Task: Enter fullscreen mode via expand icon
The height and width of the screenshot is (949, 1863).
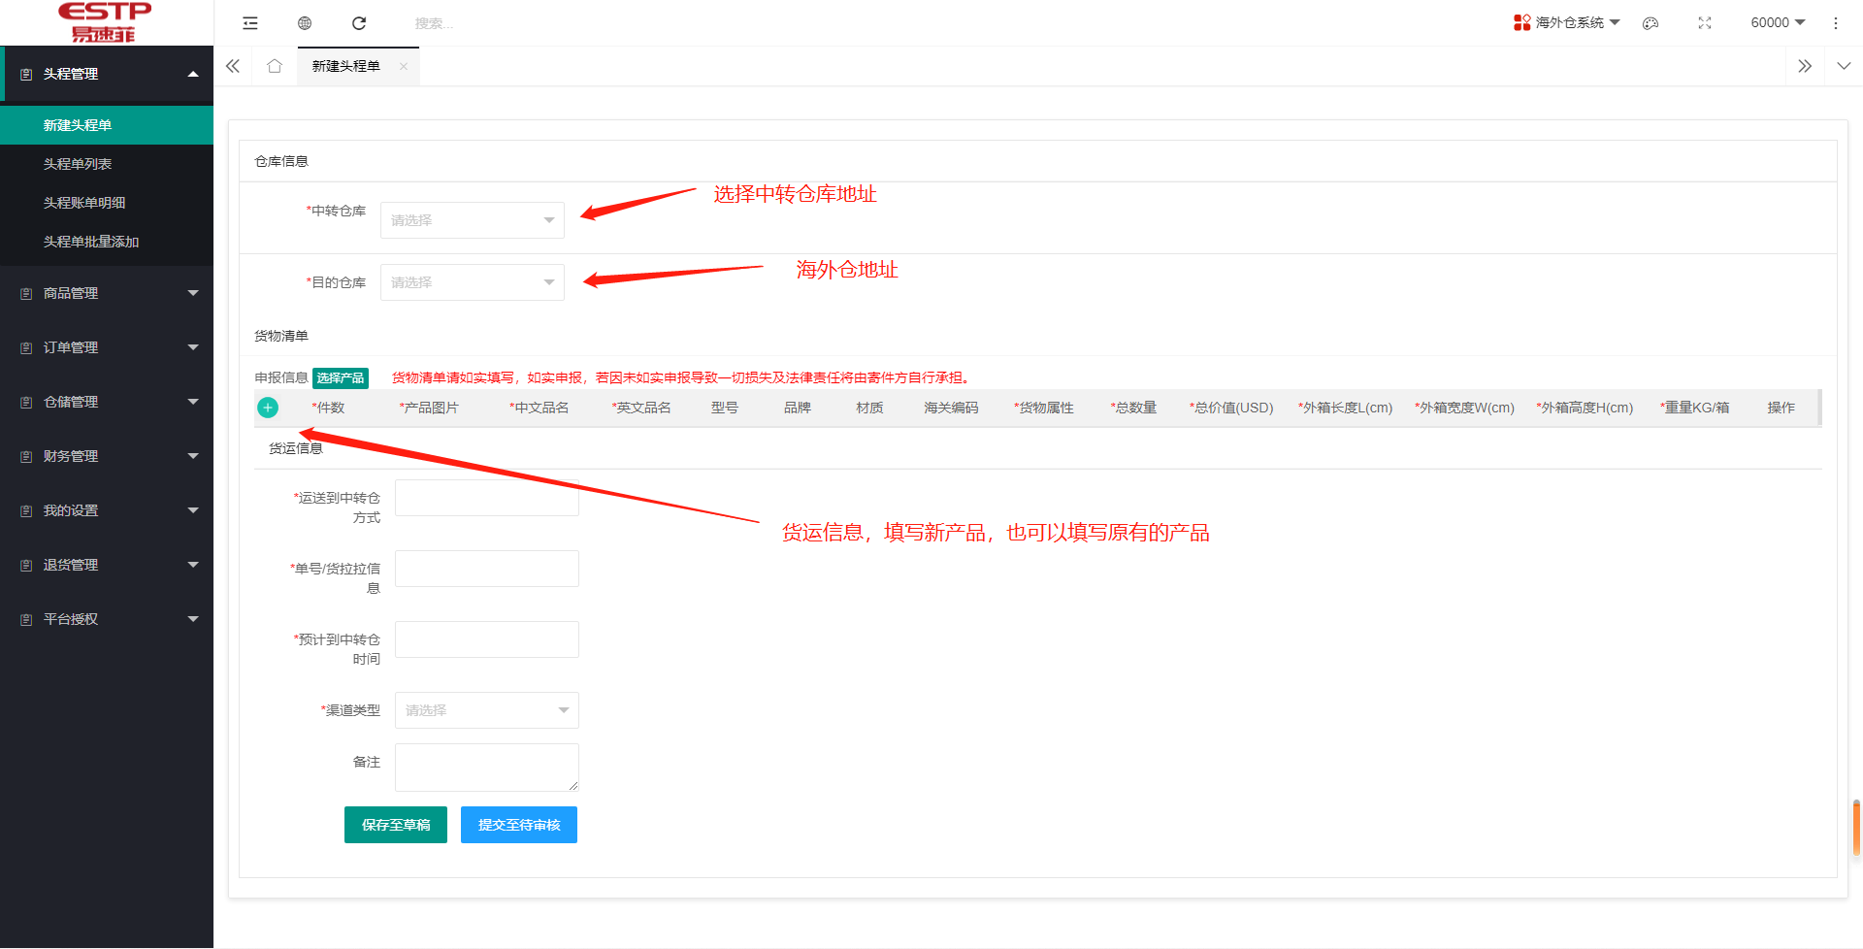Action: [1705, 22]
